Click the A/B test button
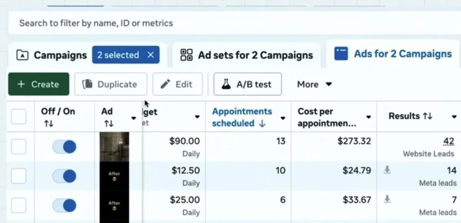This screenshot has height=223, width=461. tap(247, 84)
